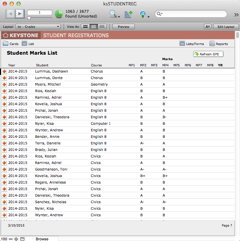Image resolution: width=240 pixels, height=241 pixels.
Task: Click the Sort records icon
Action: coord(128,14)
